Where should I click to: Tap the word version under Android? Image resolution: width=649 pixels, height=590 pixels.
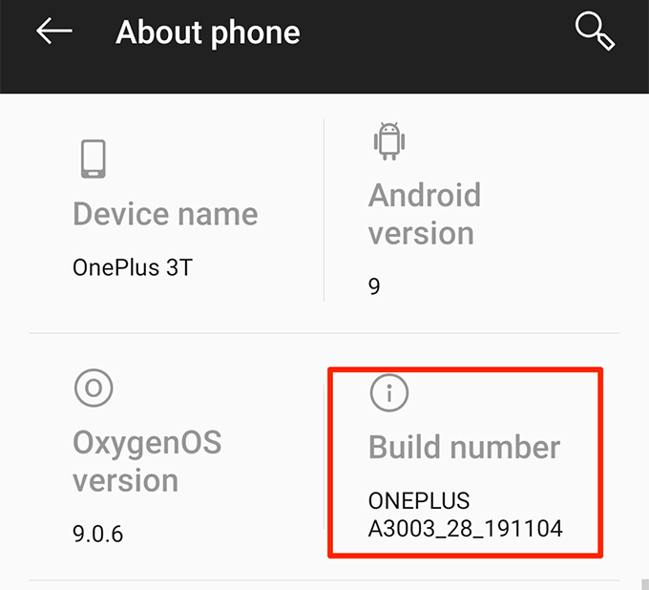(x=421, y=234)
